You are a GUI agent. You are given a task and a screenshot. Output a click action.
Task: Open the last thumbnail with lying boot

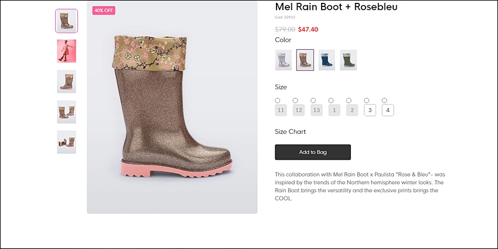(x=66, y=142)
